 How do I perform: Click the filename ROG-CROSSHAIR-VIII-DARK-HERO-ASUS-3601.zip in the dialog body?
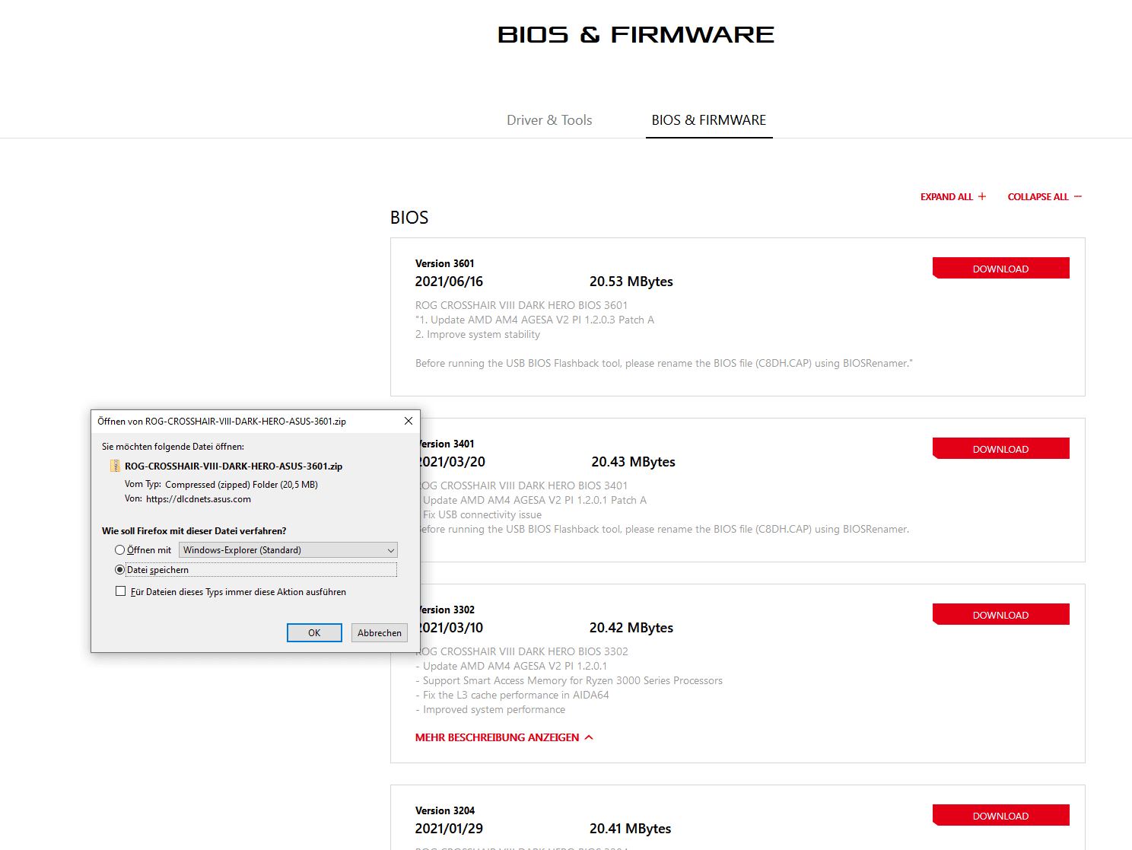234,466
